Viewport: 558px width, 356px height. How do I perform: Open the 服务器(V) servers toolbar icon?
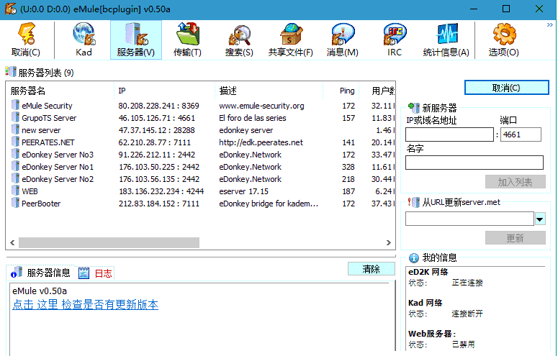tap(136, 34)
